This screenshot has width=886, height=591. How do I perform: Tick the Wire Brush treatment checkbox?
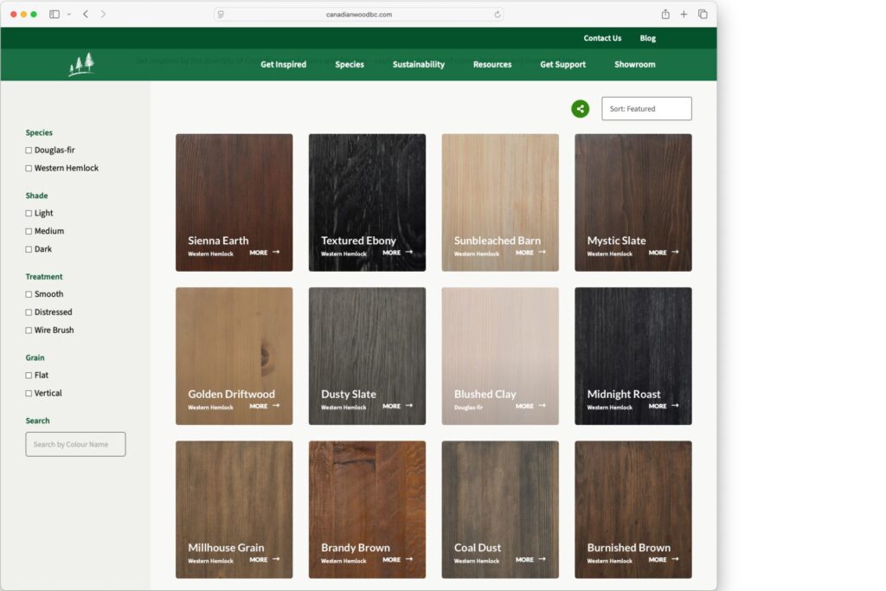(x=29, y=331)
